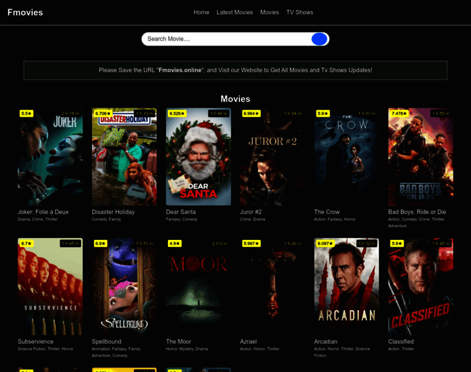This screenshot has width=471, height=372.
Task: Open The Moor movie poster
Action: tap(198, 286)
